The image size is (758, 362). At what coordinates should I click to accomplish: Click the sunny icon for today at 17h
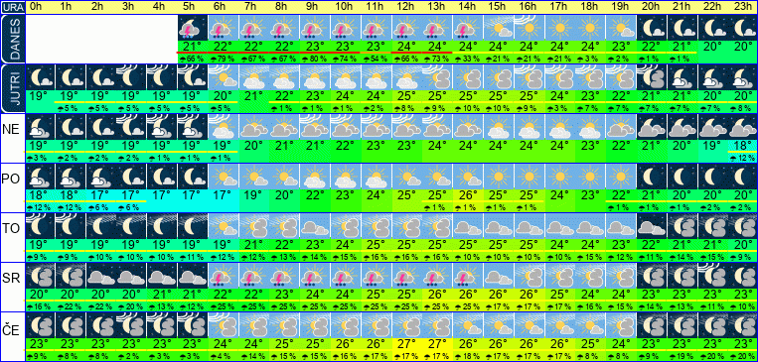(x=559, y=27)
